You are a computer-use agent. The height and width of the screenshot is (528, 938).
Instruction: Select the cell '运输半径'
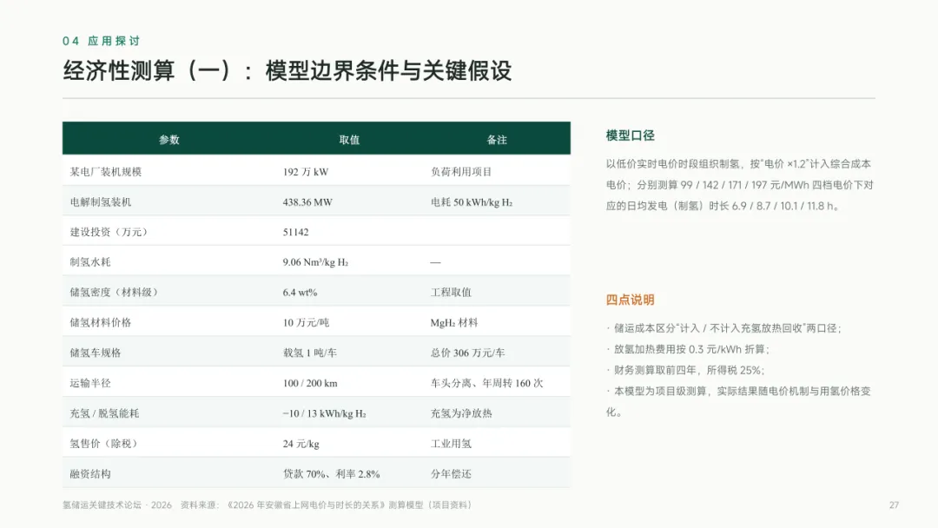click(x=90, y=383)
